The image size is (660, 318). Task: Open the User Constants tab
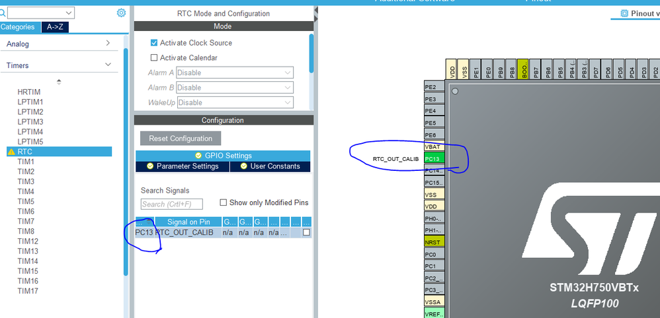coord(270,166)
